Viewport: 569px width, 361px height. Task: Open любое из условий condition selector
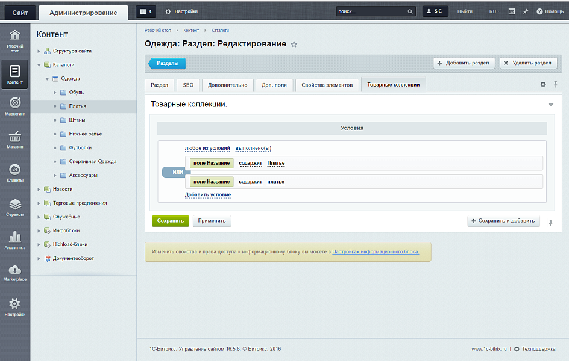click(207, 148)
